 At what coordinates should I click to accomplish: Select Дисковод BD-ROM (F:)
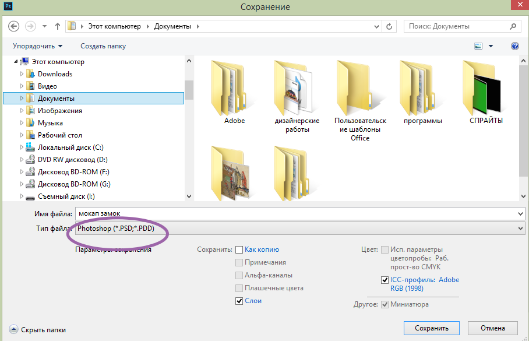(x=73, y=172)
